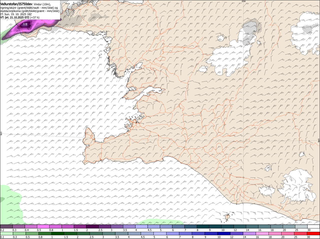
Task: Pick the dark green lower swatch between 1 and 1.5
Action: point(57,234)
